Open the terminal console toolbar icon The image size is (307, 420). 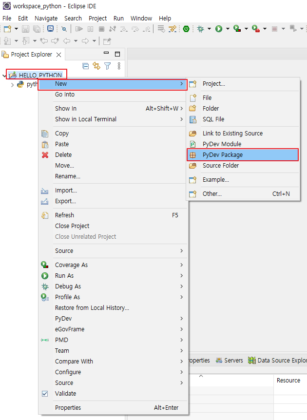(x=50, y=29)
